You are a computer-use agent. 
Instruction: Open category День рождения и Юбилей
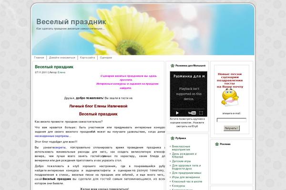click(x=184, y=155)
